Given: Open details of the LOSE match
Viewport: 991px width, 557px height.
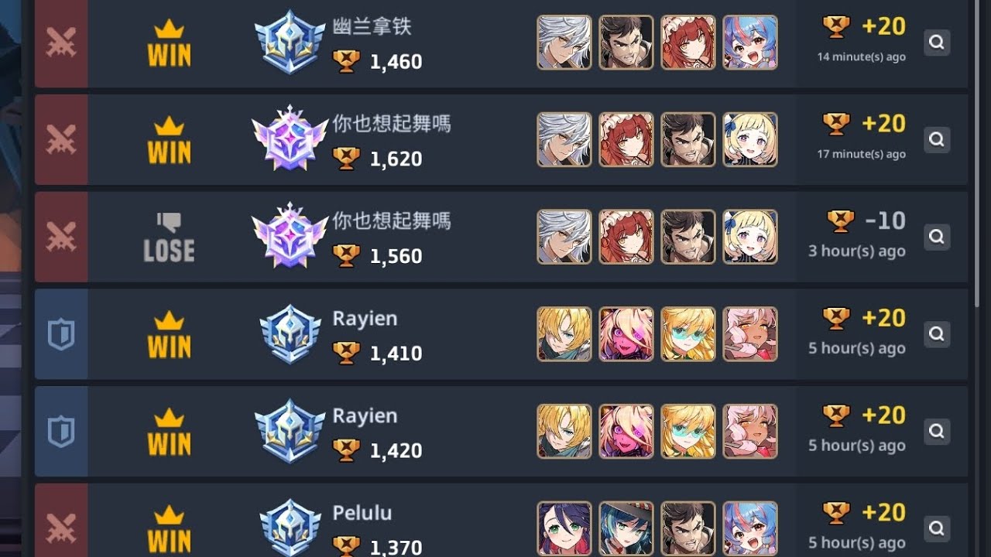Looking at the screenshot, I should 937,237.
